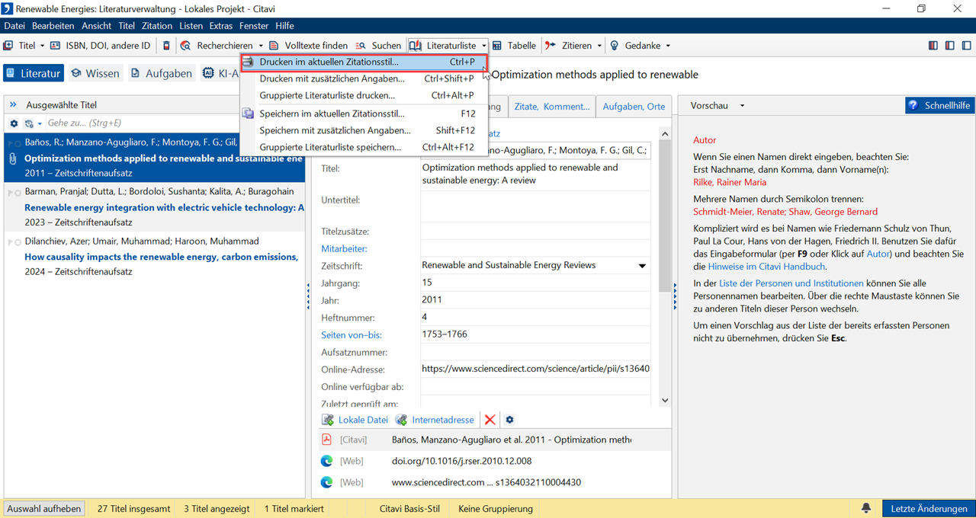Click the Auswahl aufheben button
976x518 pixels.
43,508
